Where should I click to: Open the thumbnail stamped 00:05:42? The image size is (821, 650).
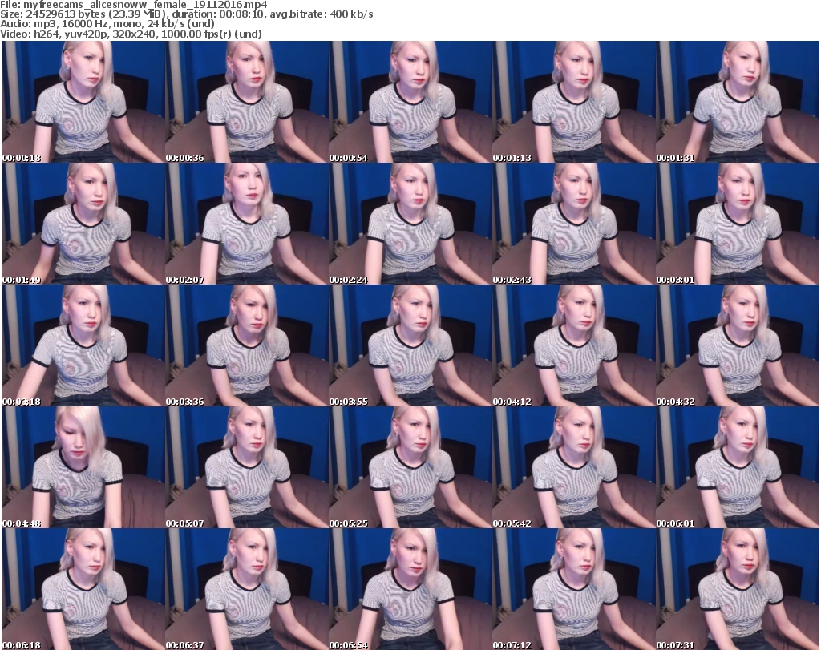point(574,467)
